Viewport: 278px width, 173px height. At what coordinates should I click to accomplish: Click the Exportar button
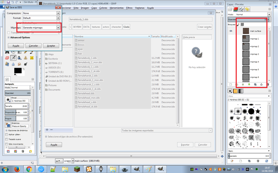point(185,145)
